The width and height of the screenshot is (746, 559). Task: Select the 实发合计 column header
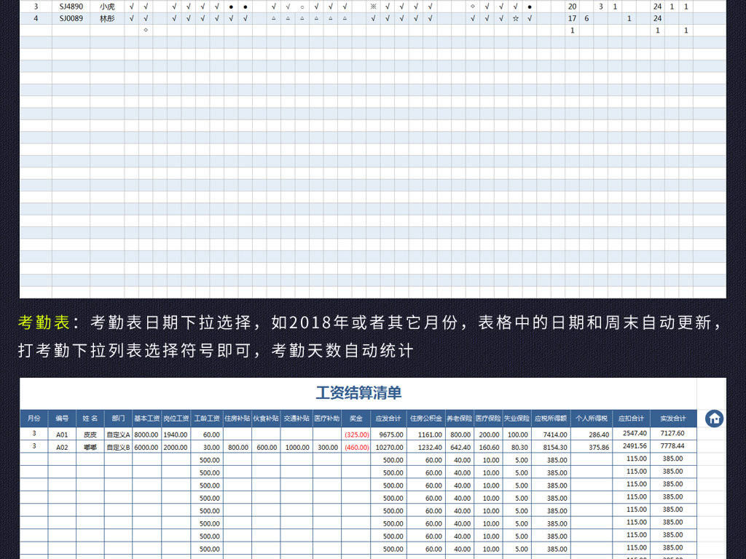coord(672,419)
